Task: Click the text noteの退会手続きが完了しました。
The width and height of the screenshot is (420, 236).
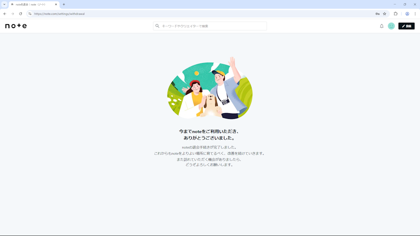Action: [x=210, y=147]
